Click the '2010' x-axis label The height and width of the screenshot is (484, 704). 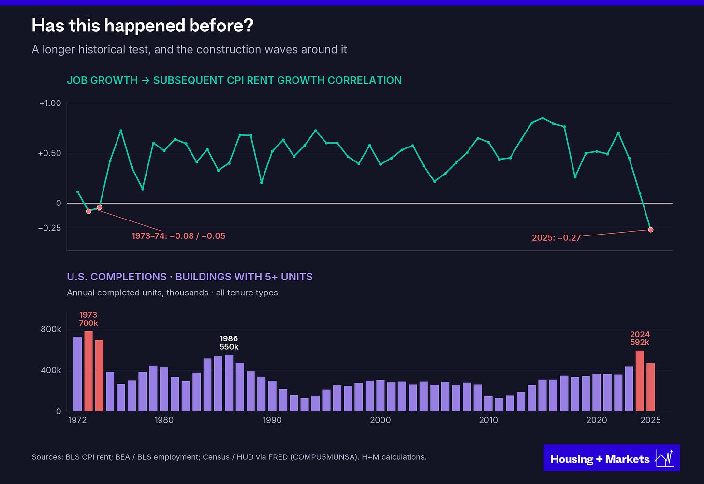(x=488, y=420)
